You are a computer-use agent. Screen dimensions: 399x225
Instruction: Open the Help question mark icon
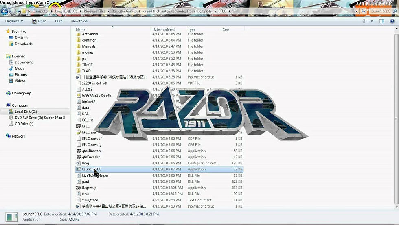(x=392, y=21)
